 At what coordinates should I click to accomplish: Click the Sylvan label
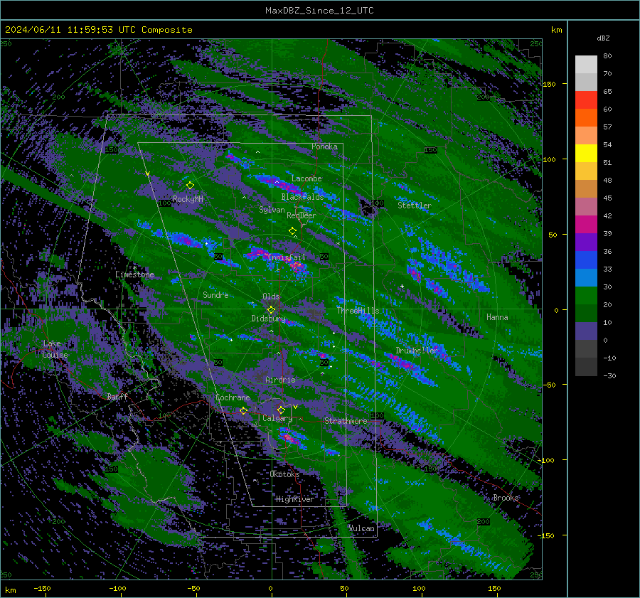(x=272, y=210)
